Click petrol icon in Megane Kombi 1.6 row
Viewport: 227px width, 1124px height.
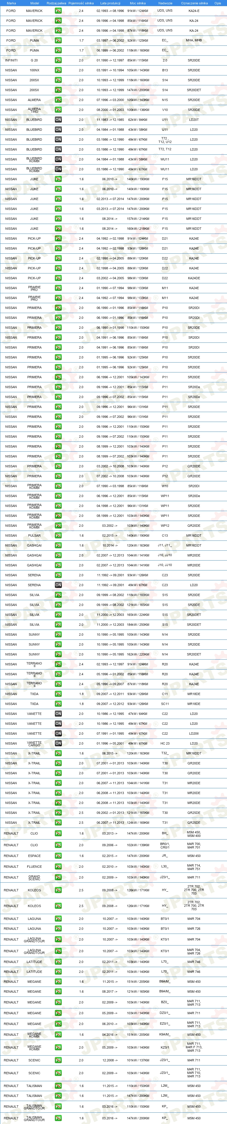click(58, 1035)
